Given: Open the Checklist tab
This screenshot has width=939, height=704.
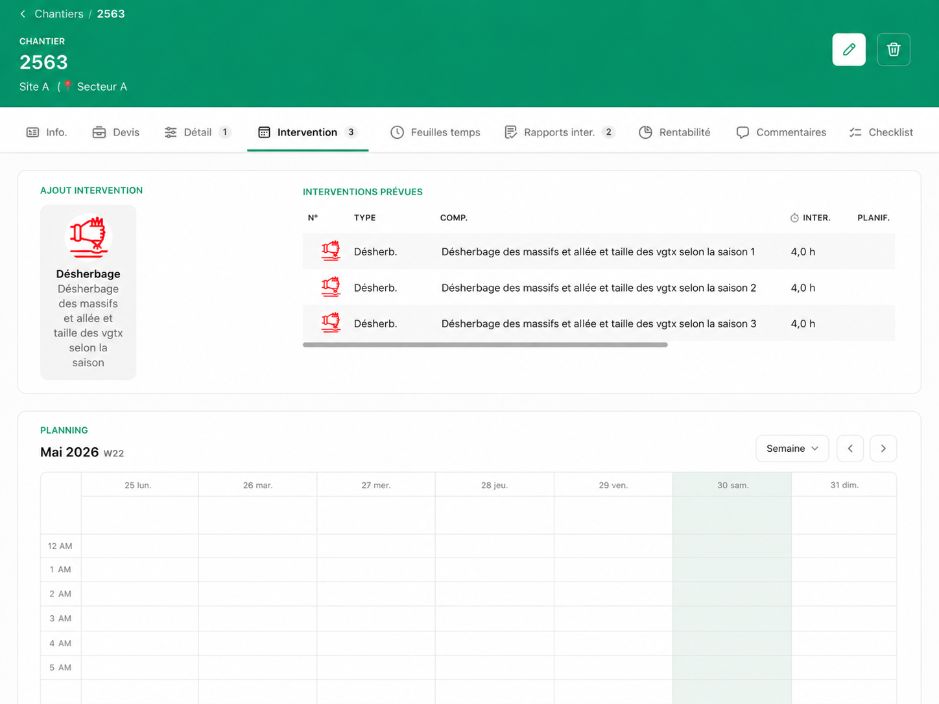Looking at the screenshot, I should tap(881, 132).
